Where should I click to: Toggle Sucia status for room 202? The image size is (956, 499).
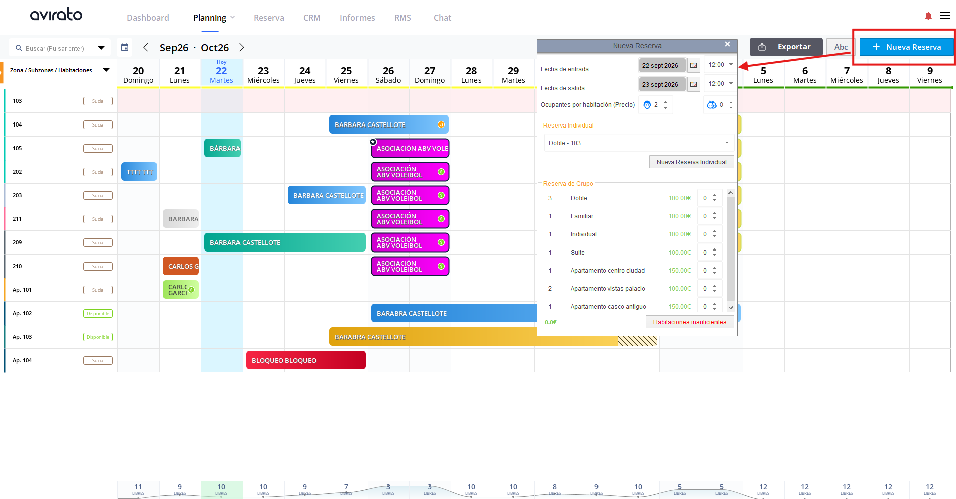[x=98, y=172]
